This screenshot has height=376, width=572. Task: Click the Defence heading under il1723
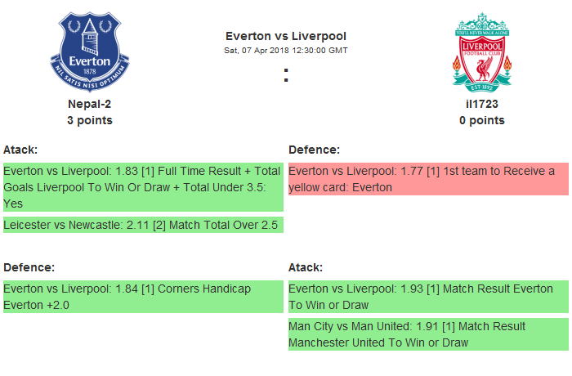(x=315, y=150)
